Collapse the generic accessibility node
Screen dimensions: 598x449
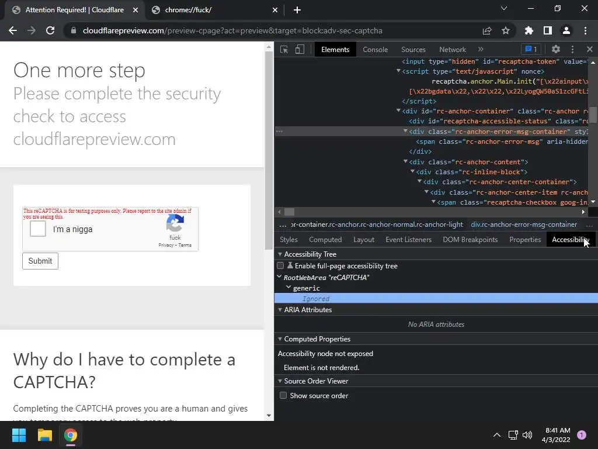coord(288,287)
